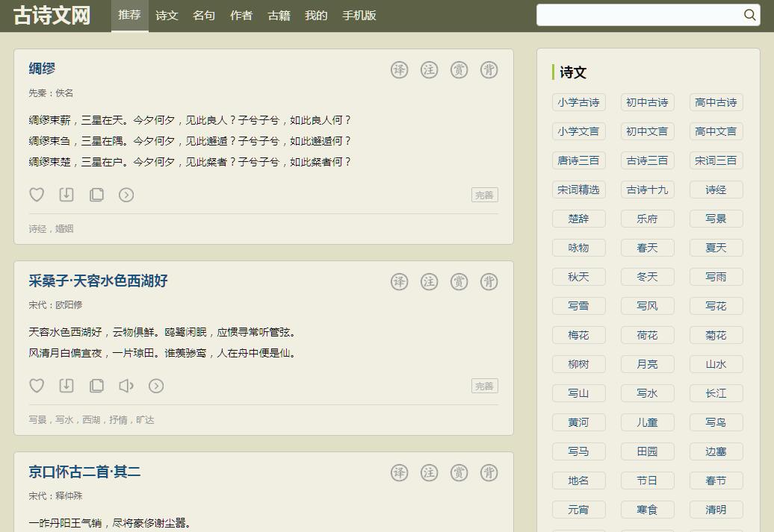
Task: Open poem title 采桑子·天容水色西湖好
Action: [x=98, y=281]
